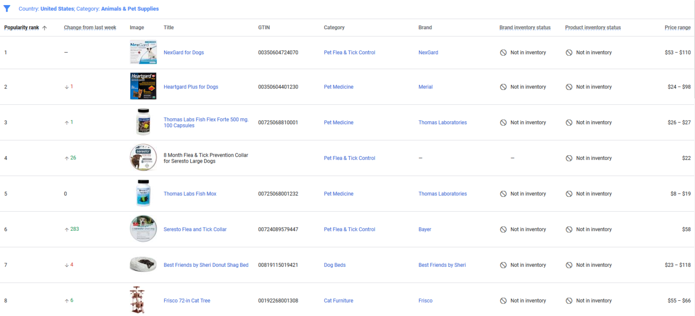Click the green up arrow beside Frisco's rank change
This screenshot has width=695, height=316.
point(66,300)
